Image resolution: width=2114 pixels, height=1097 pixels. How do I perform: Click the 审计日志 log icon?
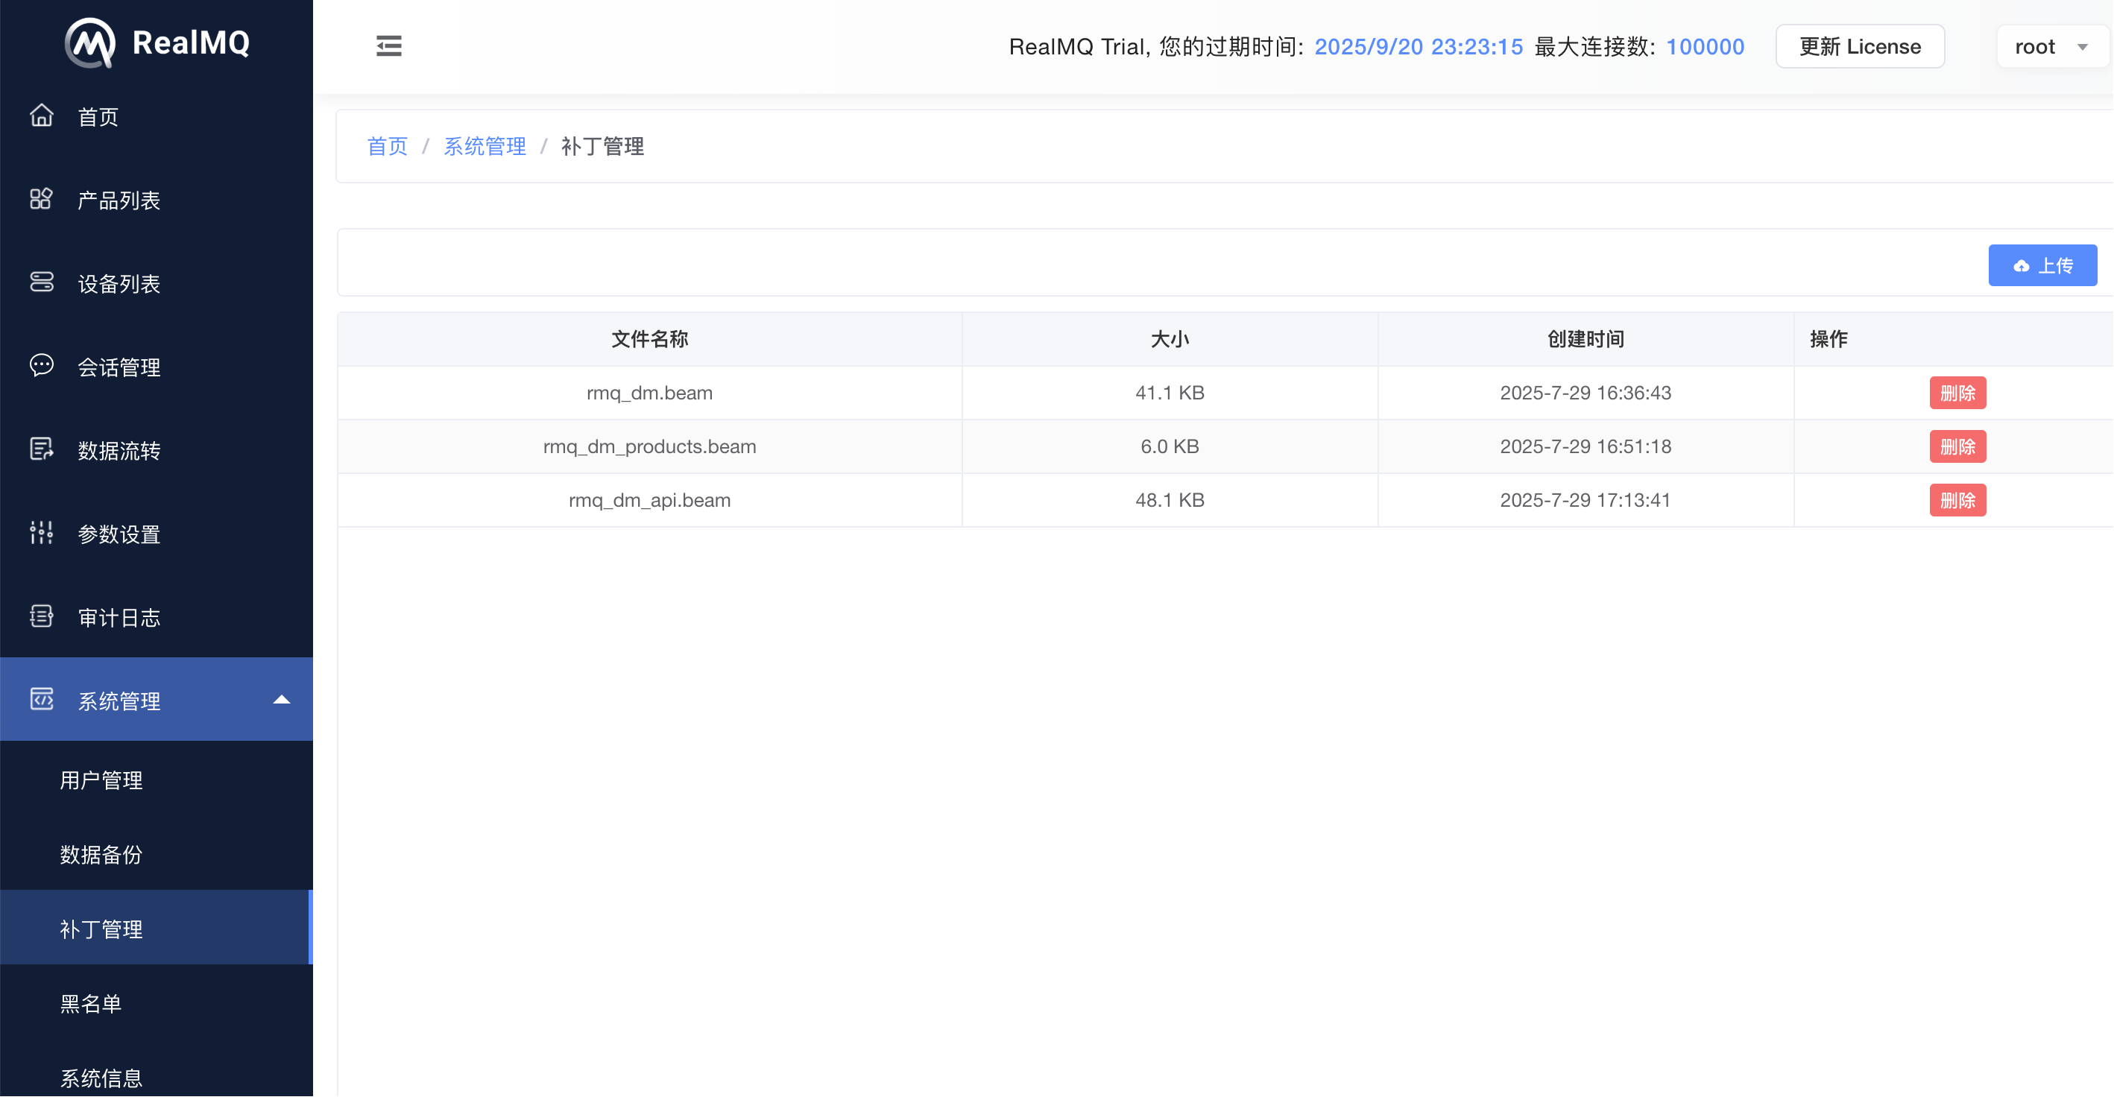point(41,616)
